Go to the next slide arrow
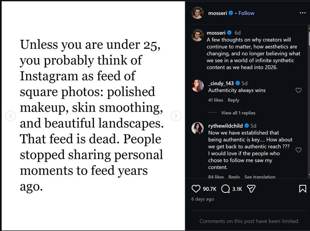 click(x=176, y=115)
